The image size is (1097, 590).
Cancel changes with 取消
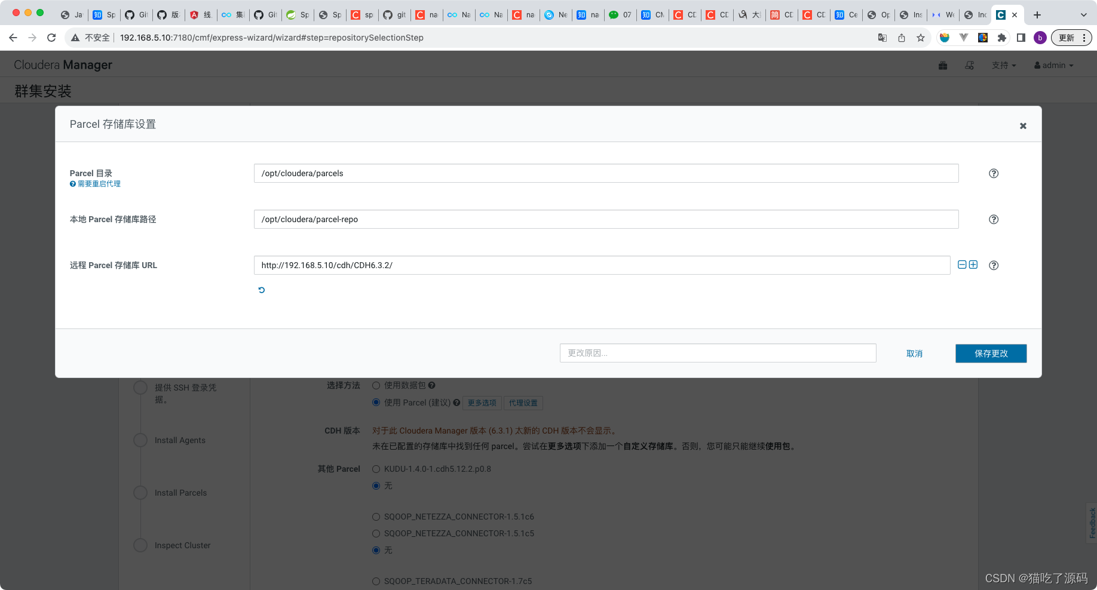point(914,354)
